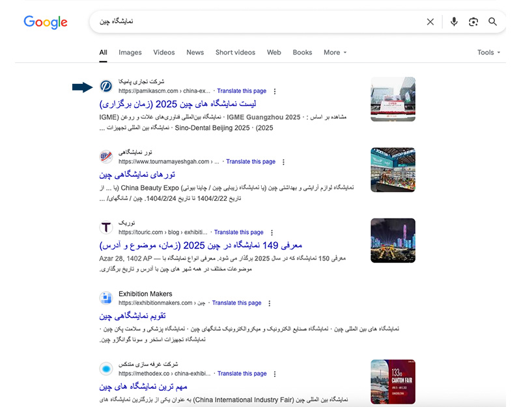Open the News tab
Image resolution: width=521 pixels, height=407 pixels.
pyautogui.click(x=195, y=53)
